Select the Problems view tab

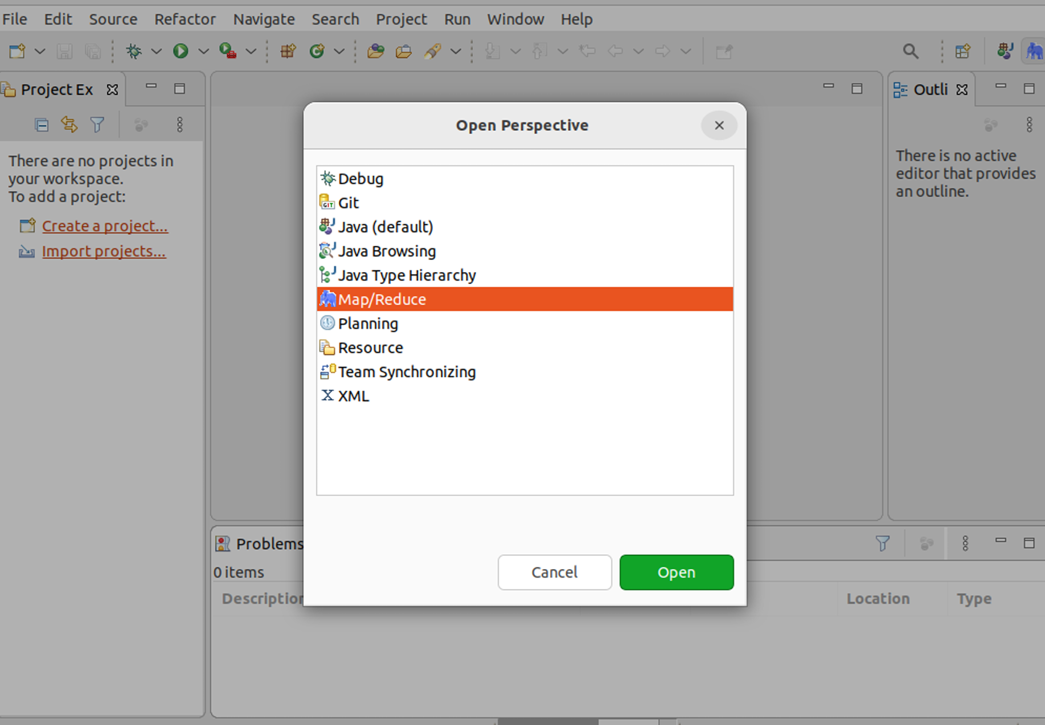tap(259, 543)
